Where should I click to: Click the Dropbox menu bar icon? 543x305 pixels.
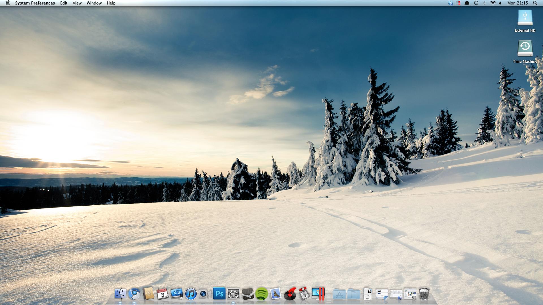coord(451,3)
